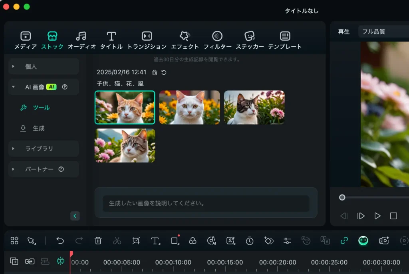This screenshot has height=274, width=409.
Task: Toggle the chain link icon beside add-track
Action: click(30, 261)
